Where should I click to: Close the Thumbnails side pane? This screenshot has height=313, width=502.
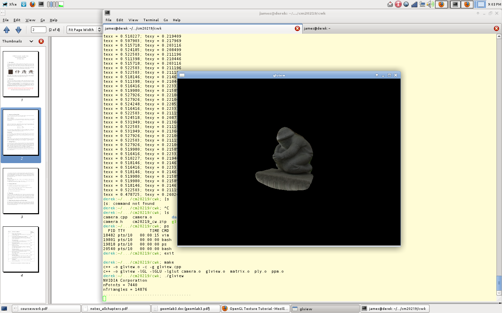41,41
